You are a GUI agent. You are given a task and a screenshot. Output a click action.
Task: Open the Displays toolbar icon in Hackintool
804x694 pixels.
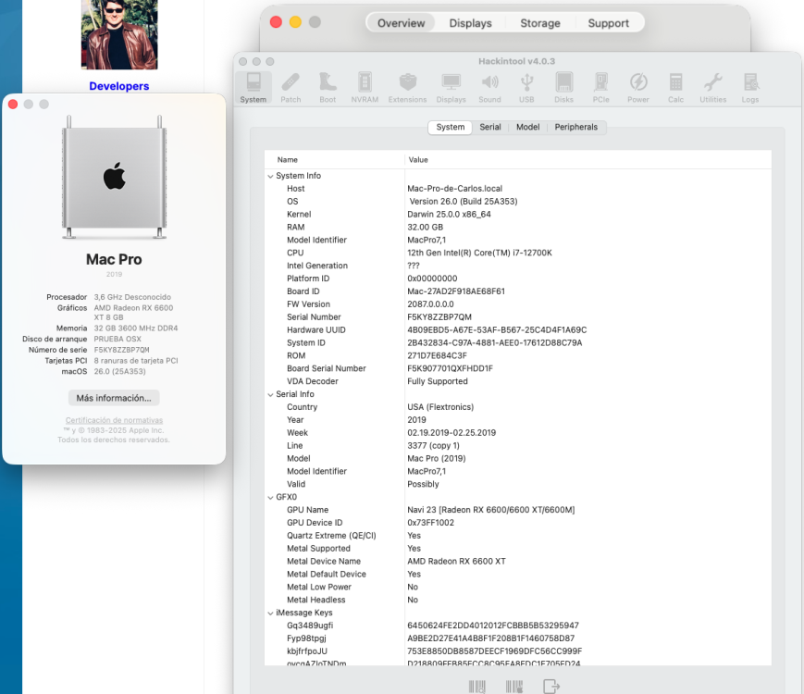[x=451, y=88]
